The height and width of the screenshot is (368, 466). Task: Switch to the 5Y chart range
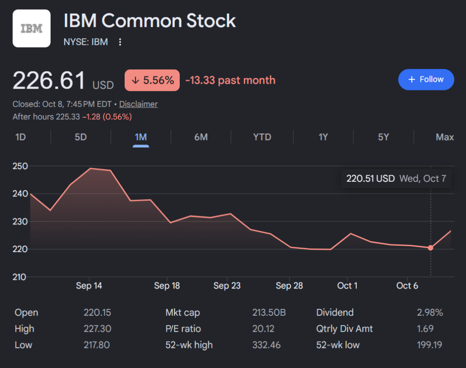(383, 137)
